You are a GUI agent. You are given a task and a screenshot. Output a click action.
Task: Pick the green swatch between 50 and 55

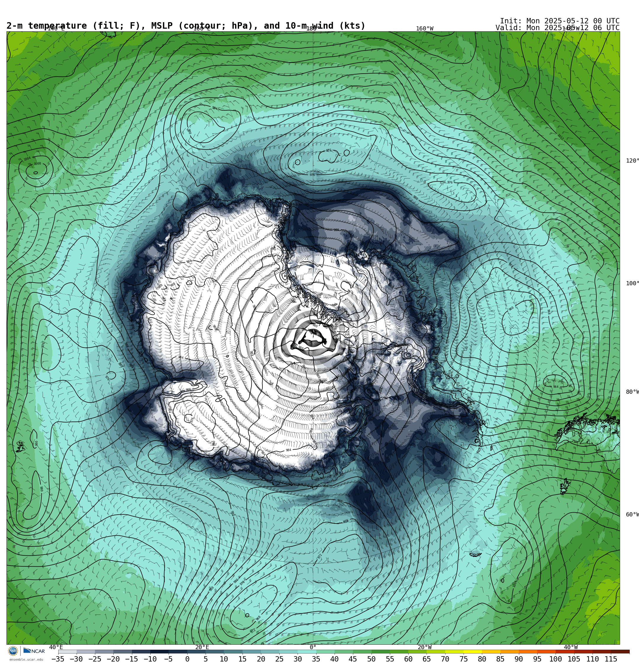coord(381,651)
